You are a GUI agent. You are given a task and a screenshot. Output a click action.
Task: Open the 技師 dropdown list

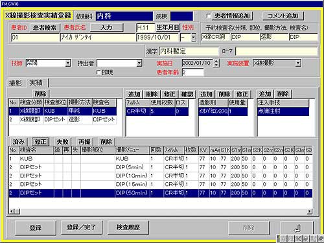[68, 64]
